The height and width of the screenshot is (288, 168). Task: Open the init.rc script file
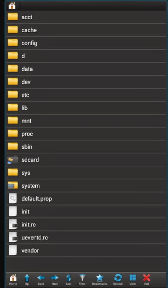pos(86,225)
